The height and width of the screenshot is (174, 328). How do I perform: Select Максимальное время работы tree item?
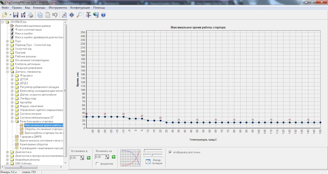click(44, 125)
